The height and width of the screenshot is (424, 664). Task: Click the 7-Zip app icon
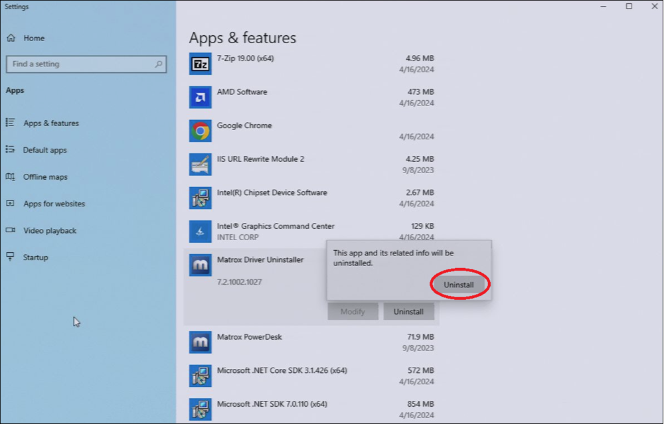point(200,64)
